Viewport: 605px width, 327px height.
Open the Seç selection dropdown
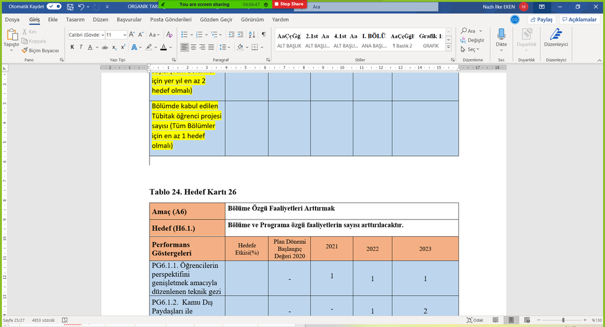470,50
